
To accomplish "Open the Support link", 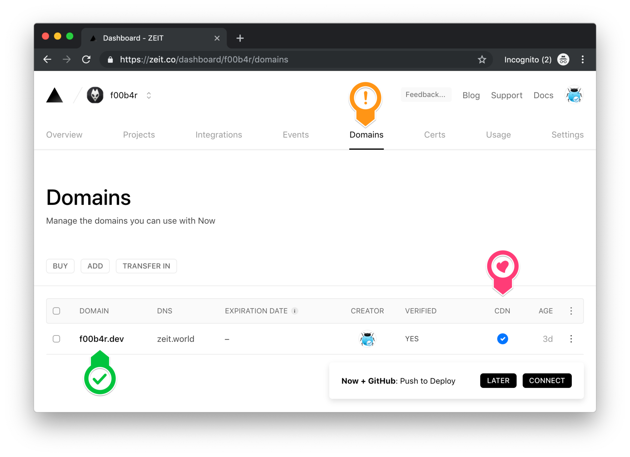I will point(507,95).
